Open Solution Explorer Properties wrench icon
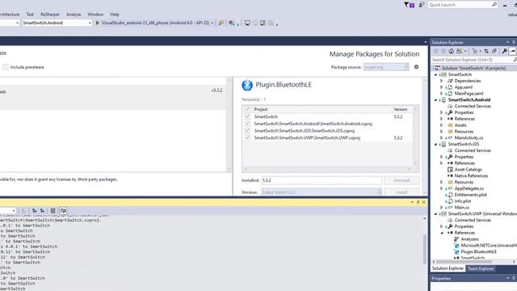The image size is (517, 291). [504, 51]
